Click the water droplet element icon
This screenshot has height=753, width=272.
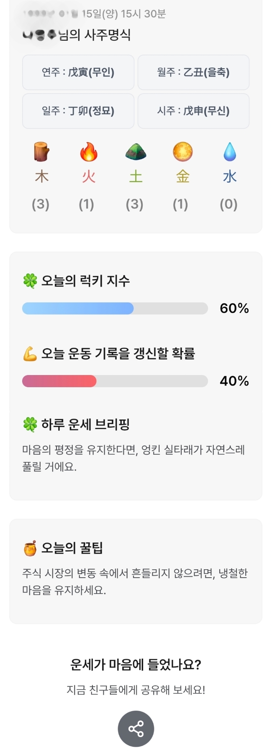pyautogui.click(x=230, y=151)
